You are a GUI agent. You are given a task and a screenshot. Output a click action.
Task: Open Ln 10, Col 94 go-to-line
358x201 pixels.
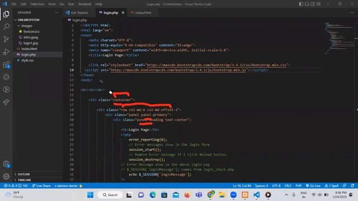(242, 186)
